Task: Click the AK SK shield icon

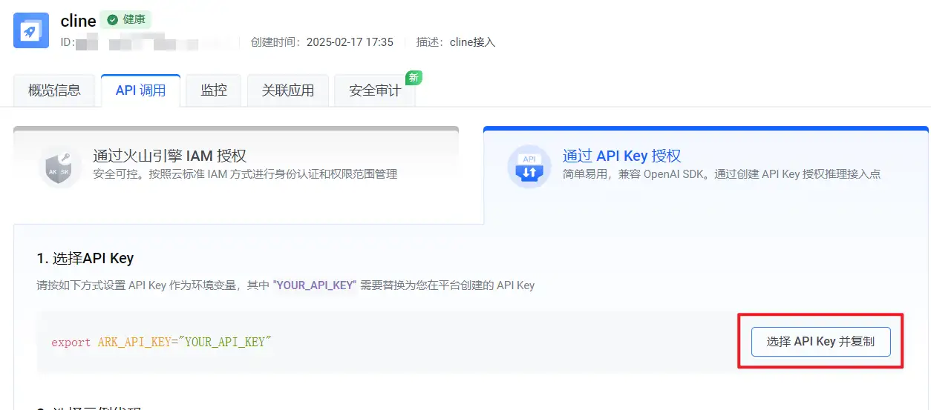Action: click(x=59, y=167)
